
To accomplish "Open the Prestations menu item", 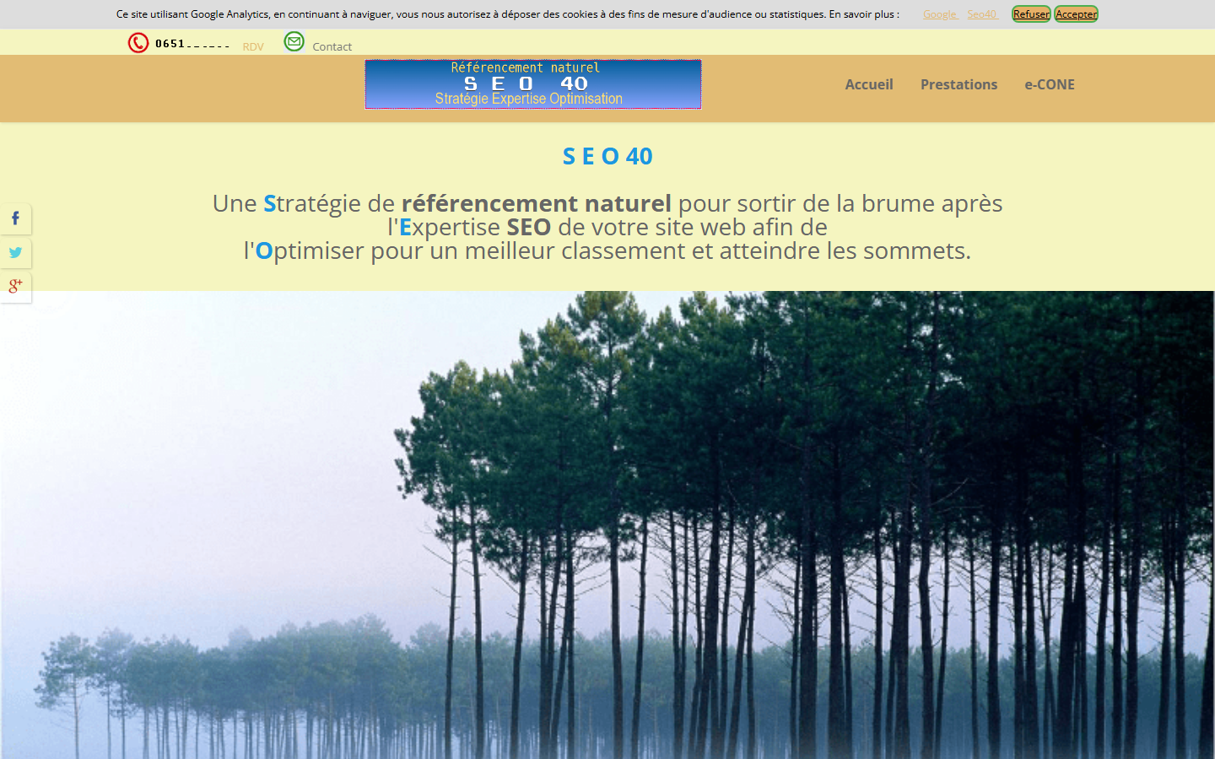I will (958, 84).
